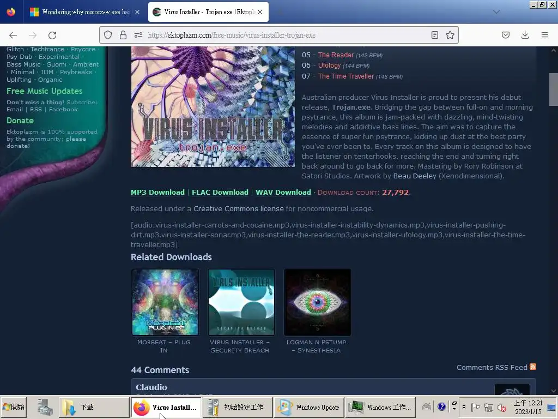558x419 pixels.
Task: Click the scrollbar down arrow
Action: click(x=554, y=391)
